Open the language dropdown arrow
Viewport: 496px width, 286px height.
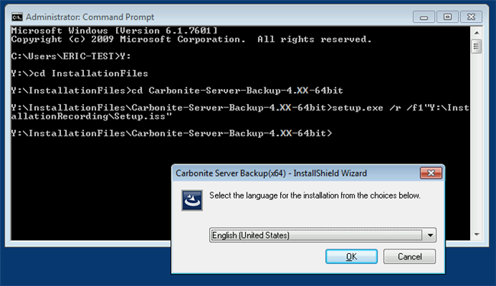pyautogui.click(x=430, y=235)
